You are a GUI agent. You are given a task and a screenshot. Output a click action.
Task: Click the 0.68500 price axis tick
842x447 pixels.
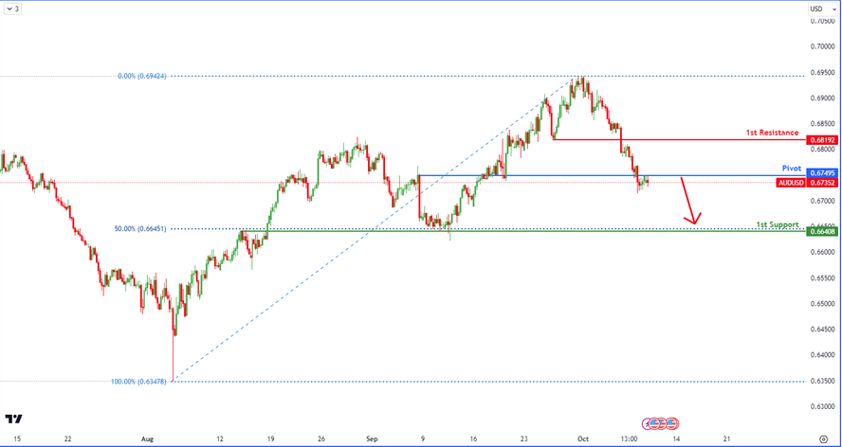click(x=822, y=124)
